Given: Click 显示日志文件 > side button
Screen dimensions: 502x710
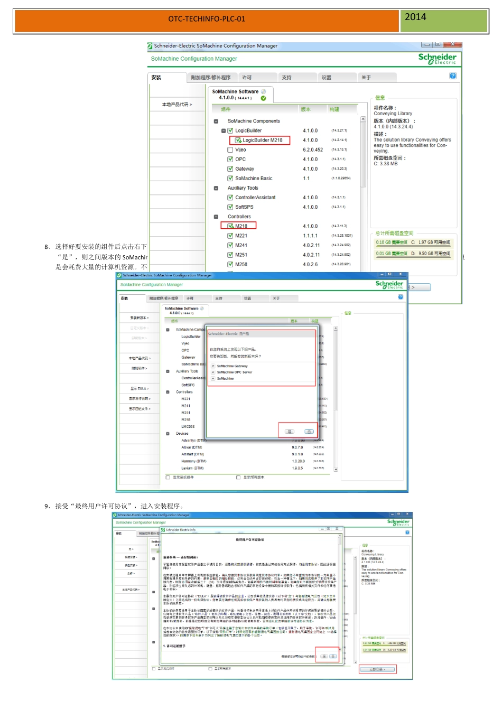Looking at the screenshot, I should [140, 409].
